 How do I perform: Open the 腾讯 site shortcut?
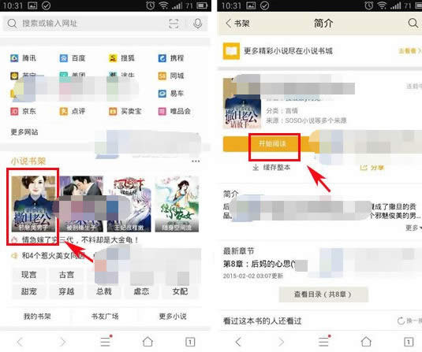[x=23, y=58]
